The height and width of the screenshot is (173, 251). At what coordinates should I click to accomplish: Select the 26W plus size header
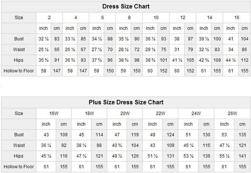(x=232, y=113)
